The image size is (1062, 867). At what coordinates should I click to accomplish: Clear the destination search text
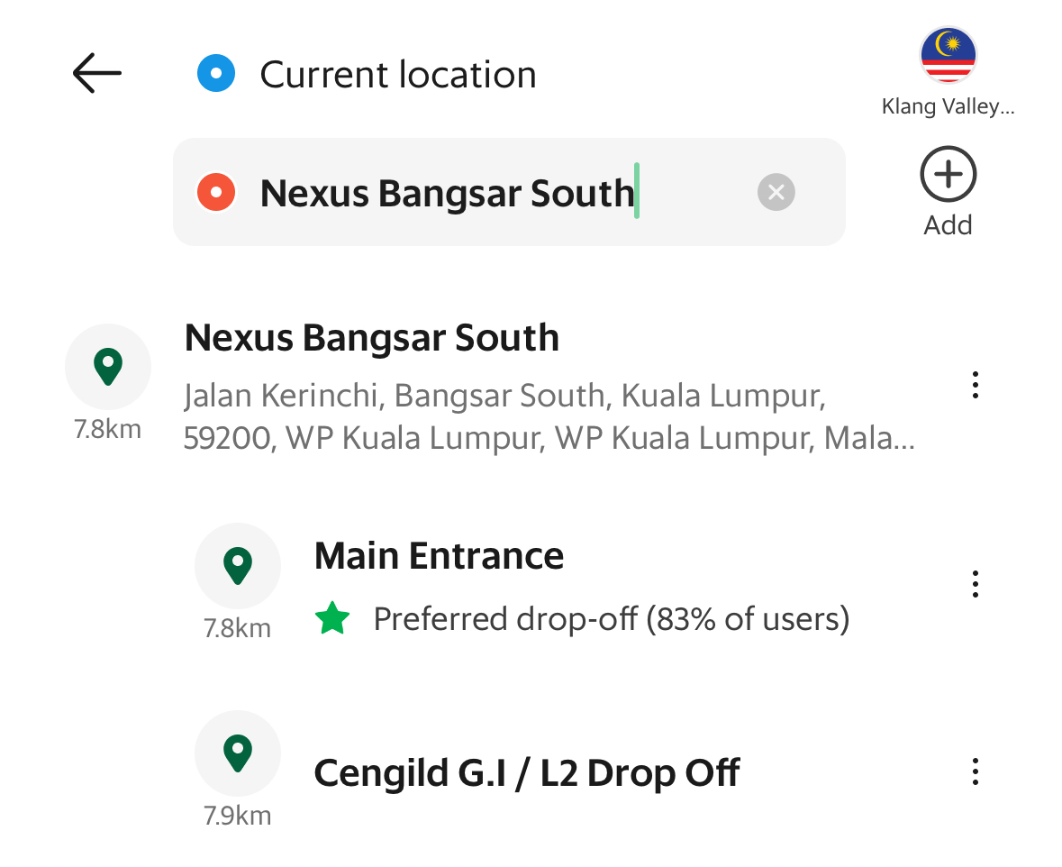pyautogui.click(x=776, y=193)
